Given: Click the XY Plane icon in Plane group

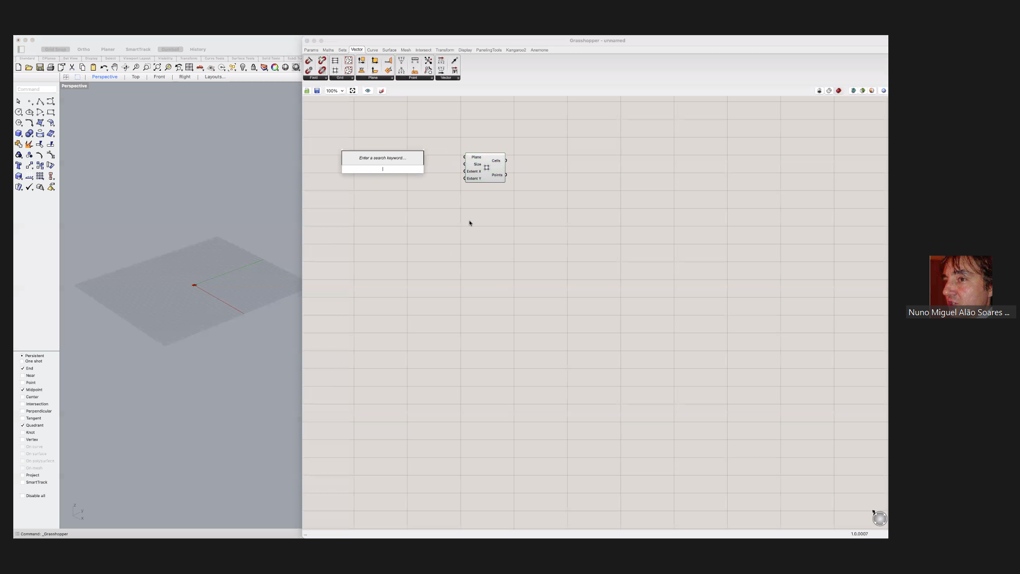Looking at the screenshot, I should [x=361, y=70].
